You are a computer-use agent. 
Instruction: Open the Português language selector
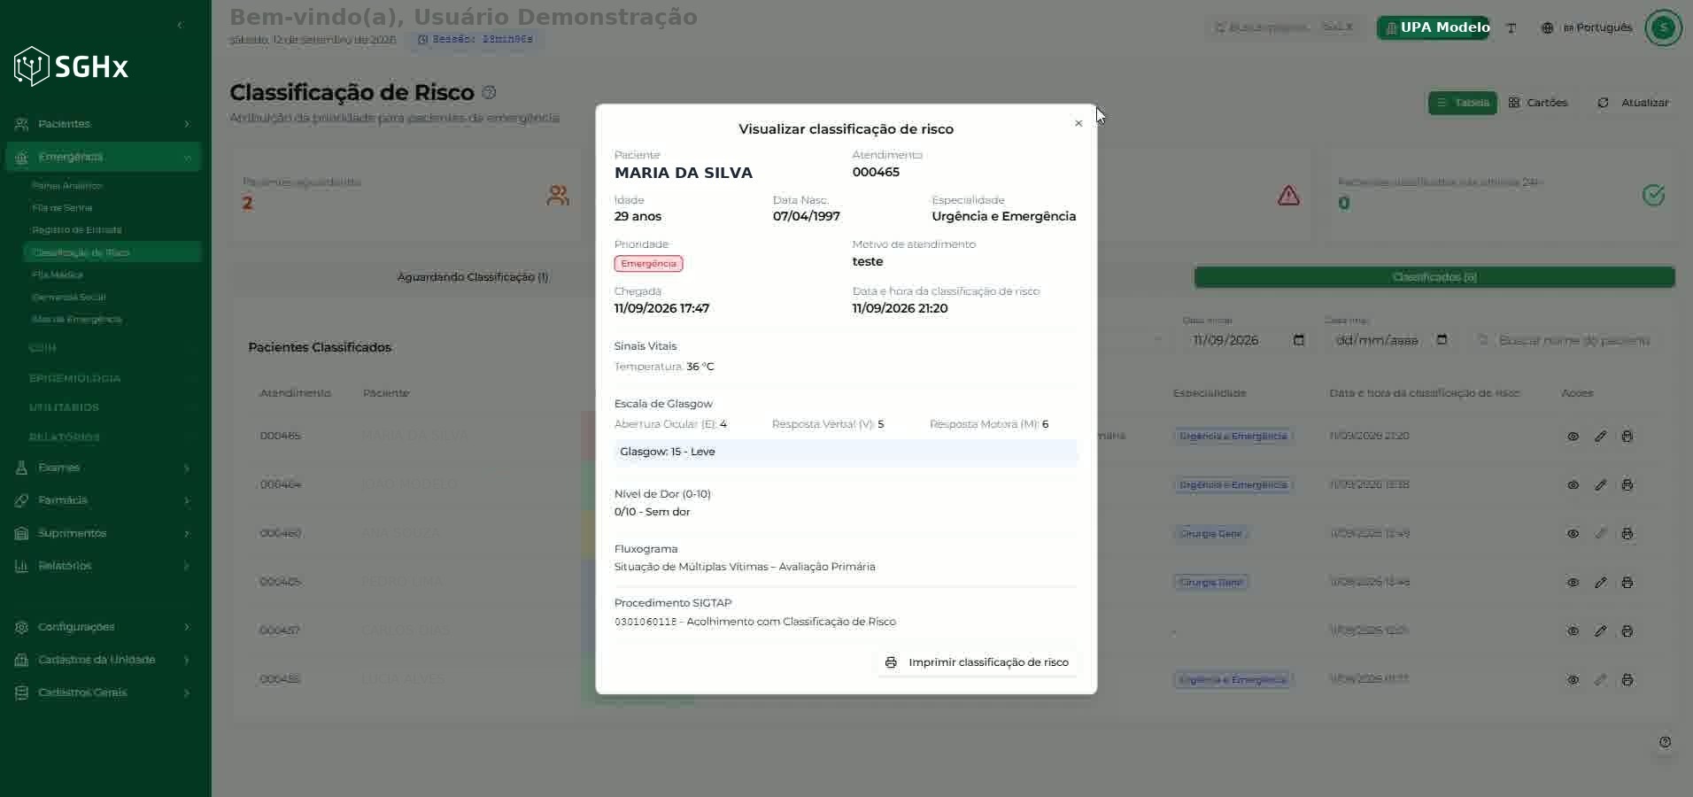[1587, 27]
